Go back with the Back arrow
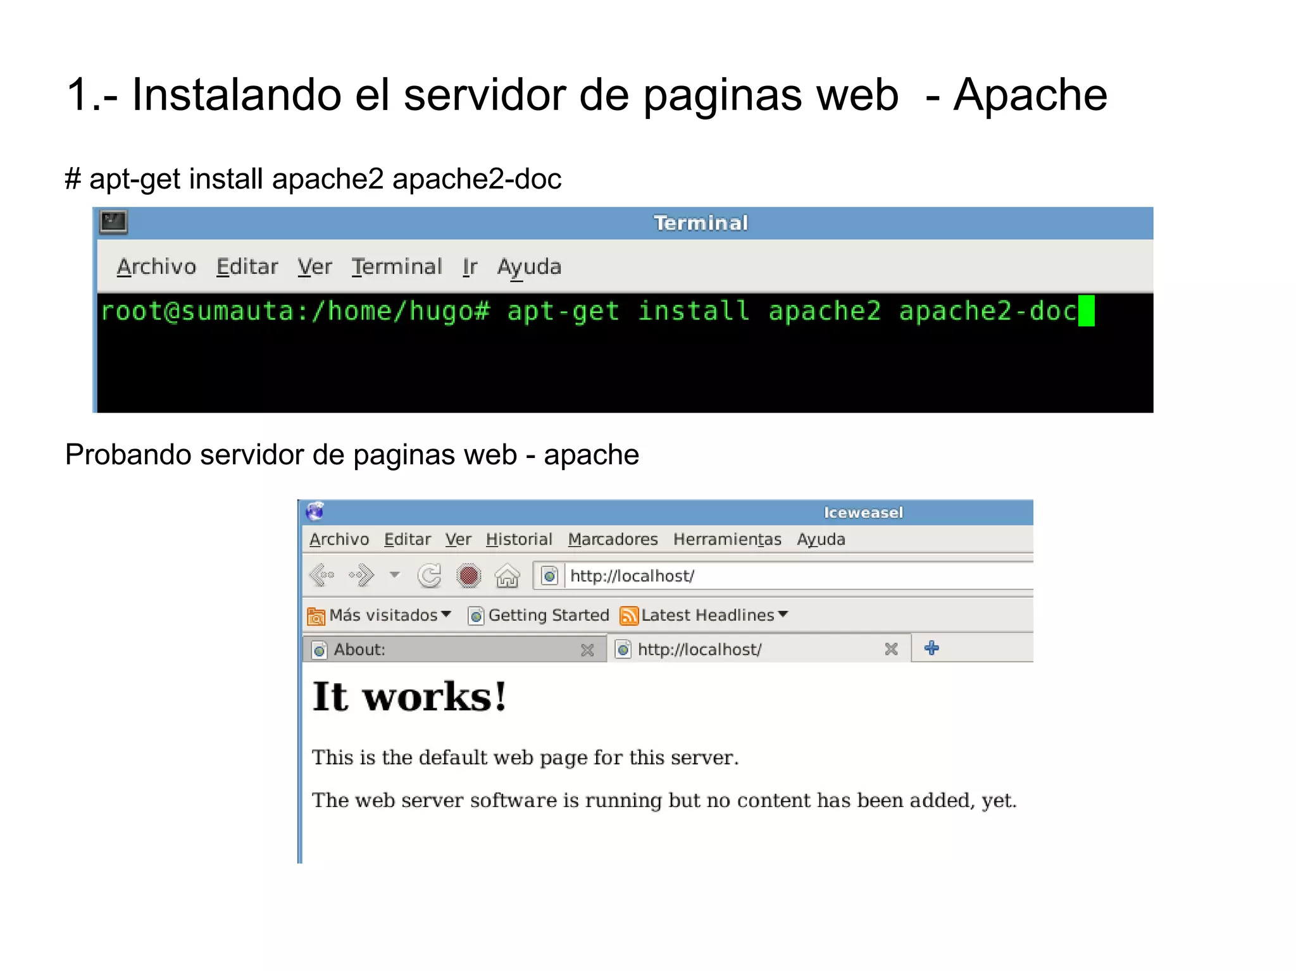1296x971 pixels. 321,576
